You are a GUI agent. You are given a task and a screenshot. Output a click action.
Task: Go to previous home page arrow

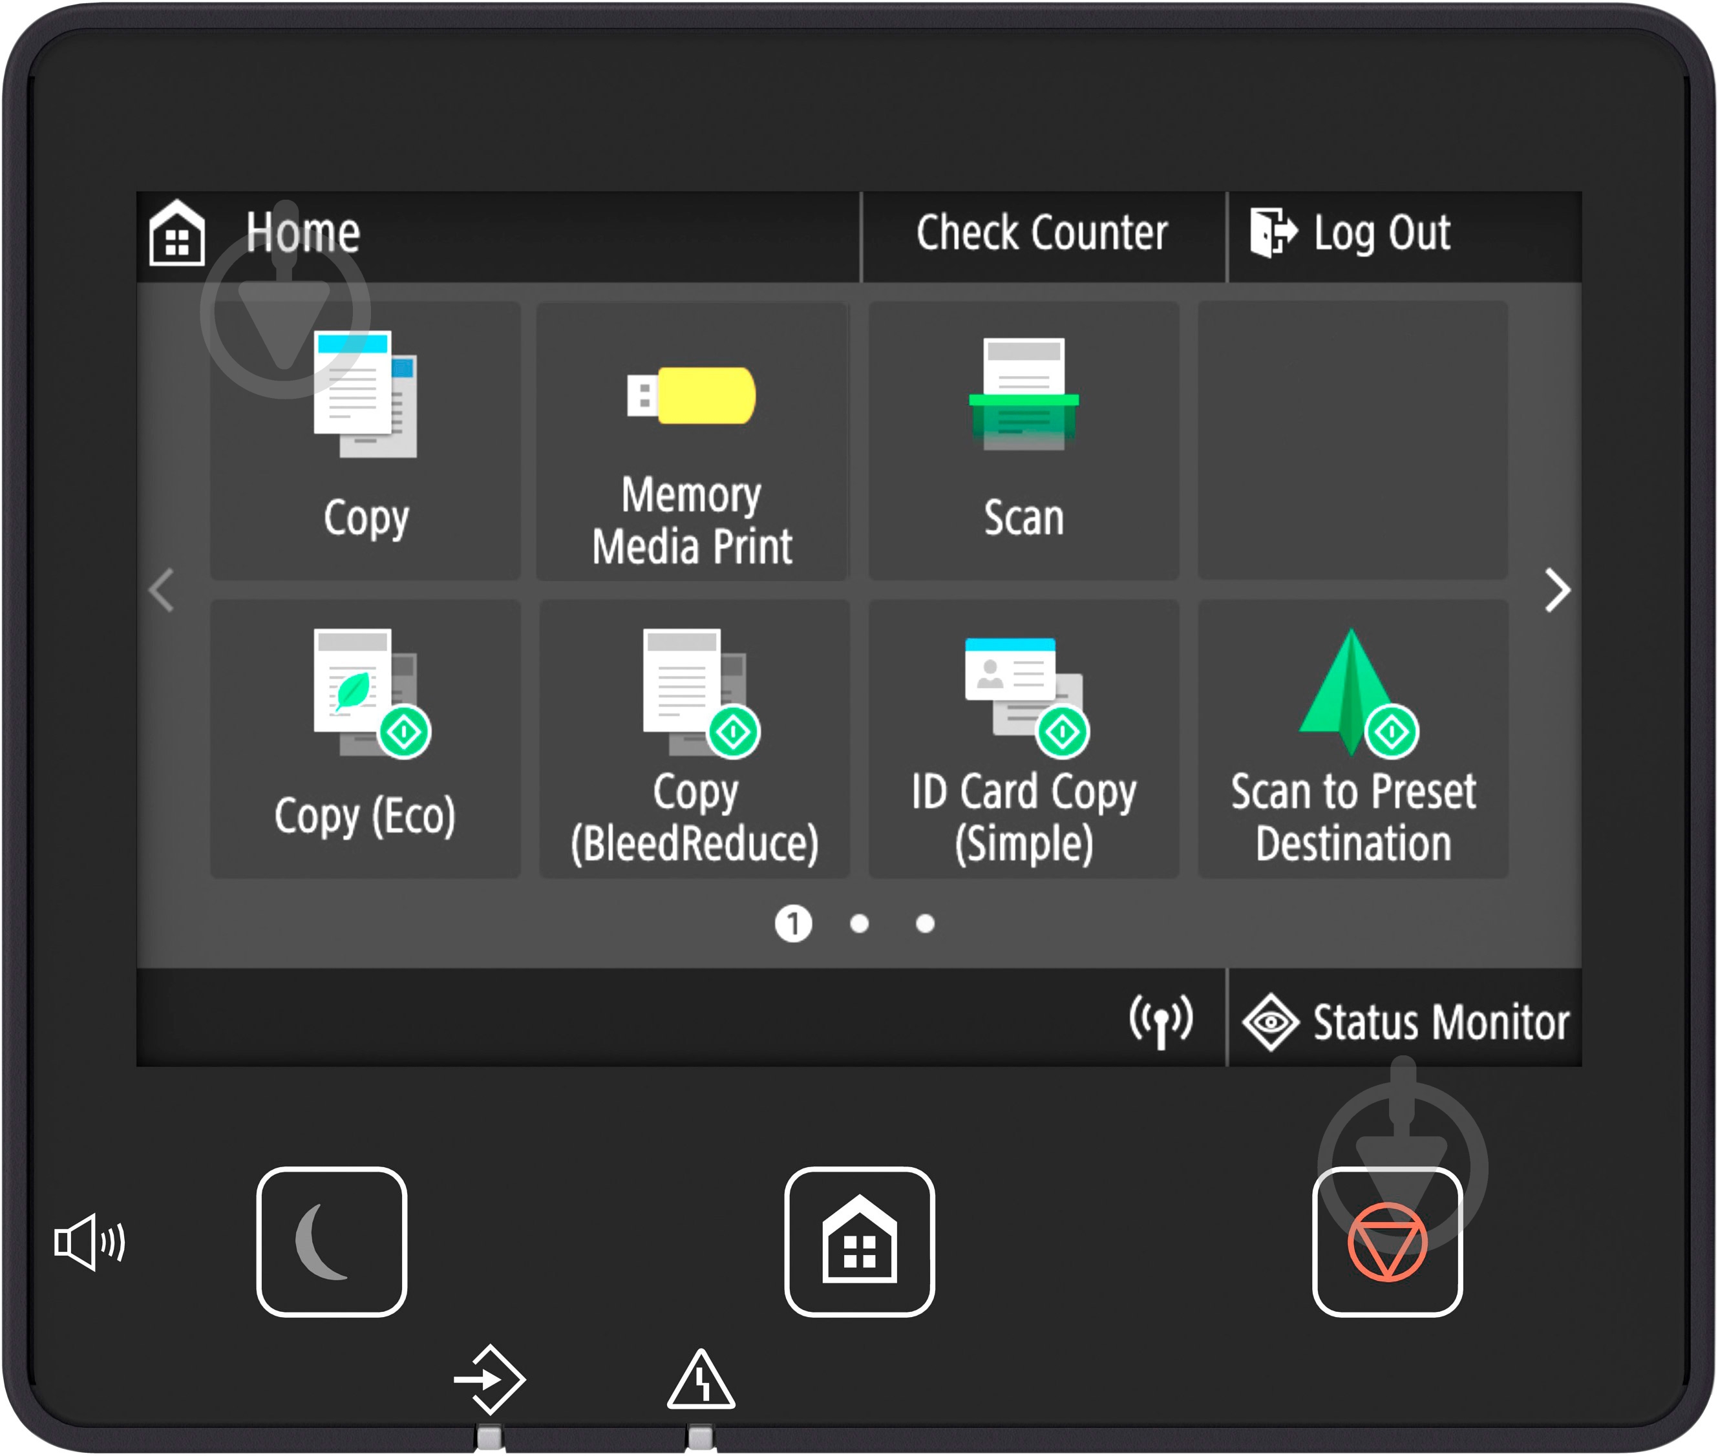coord(162,590)
